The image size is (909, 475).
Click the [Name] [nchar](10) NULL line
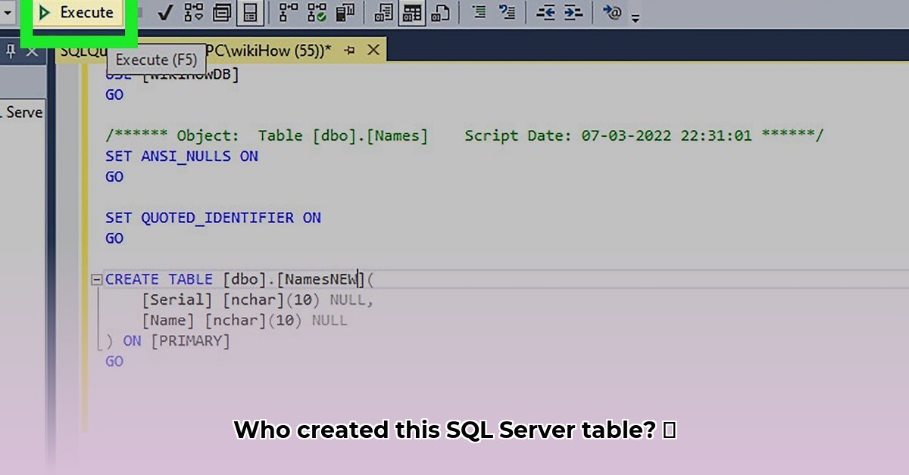[244, 320]
